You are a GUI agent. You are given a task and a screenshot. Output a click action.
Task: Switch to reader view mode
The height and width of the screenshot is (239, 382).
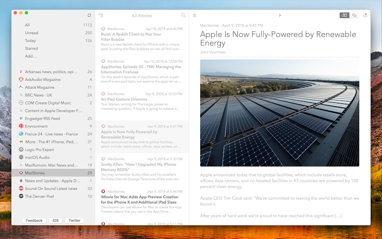pos(344,15)
